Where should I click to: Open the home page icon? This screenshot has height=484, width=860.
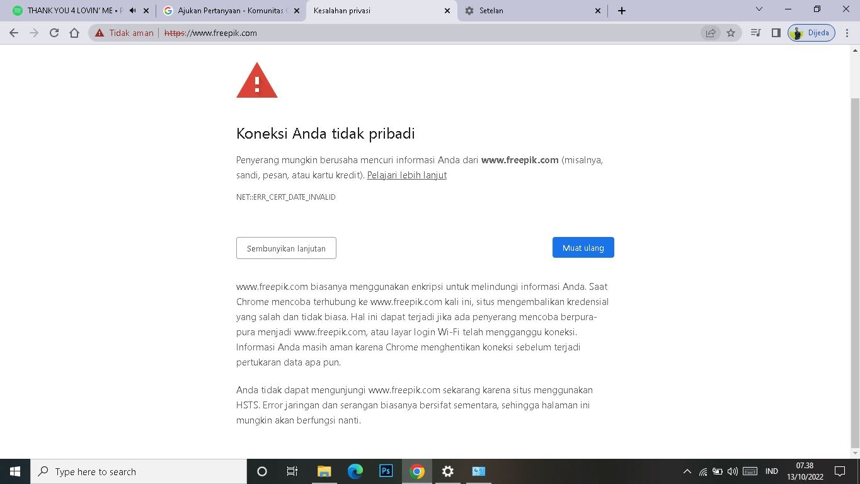tap(74, 33)
